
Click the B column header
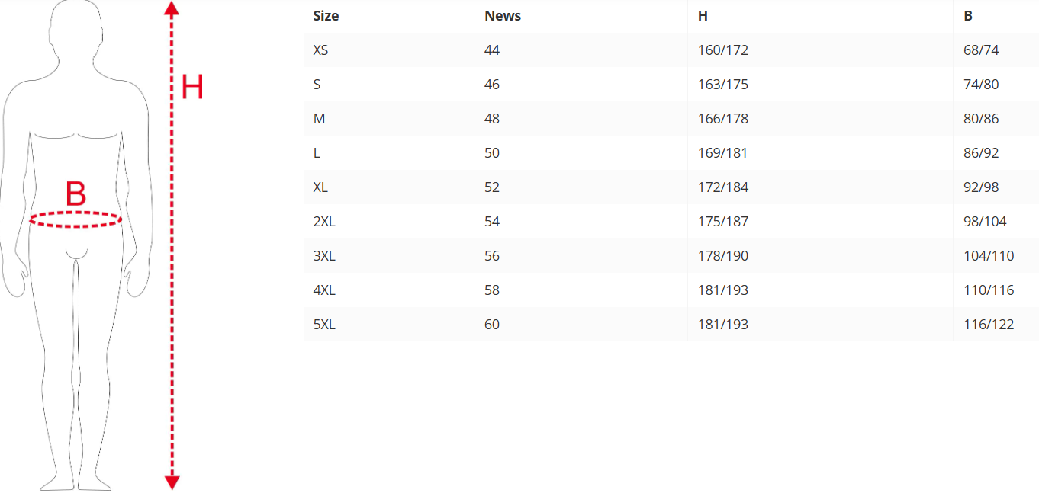(x=968, y=16)
